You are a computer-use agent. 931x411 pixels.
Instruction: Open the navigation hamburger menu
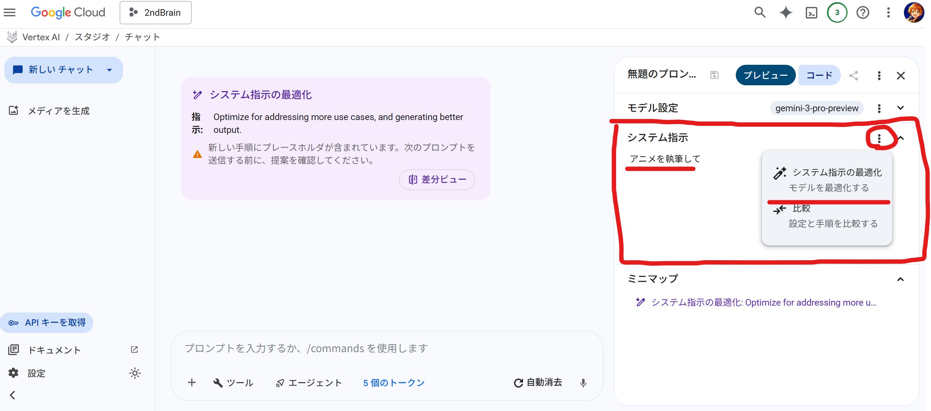(x=10, y=12)
